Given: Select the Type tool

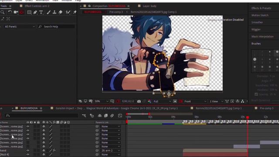Looking at the screenshot, I should [x=41, y=12].
